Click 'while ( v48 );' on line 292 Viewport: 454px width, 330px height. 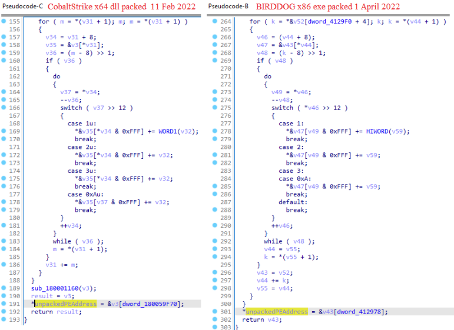click(289, 241)
